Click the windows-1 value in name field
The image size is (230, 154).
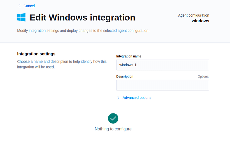coord(128,65)
